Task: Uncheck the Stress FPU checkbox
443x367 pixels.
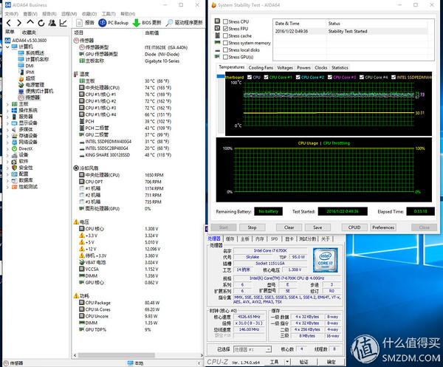Action: [x=226, y=29]
